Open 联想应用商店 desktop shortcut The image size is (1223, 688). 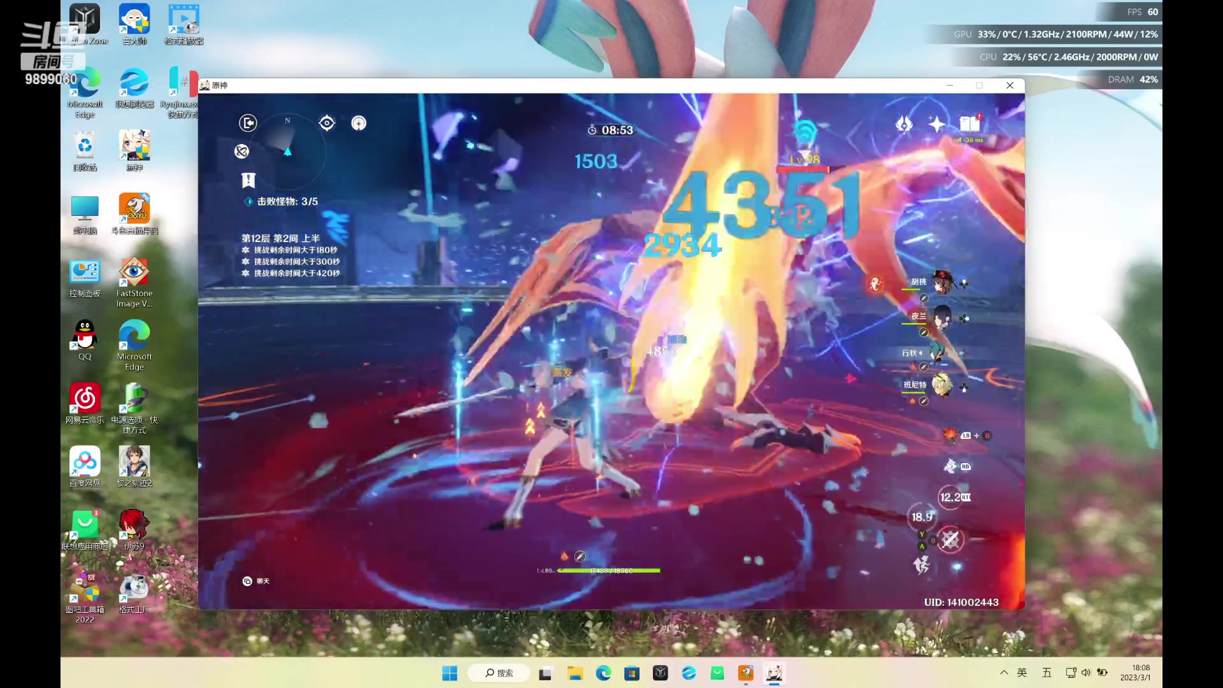(85, 529)
